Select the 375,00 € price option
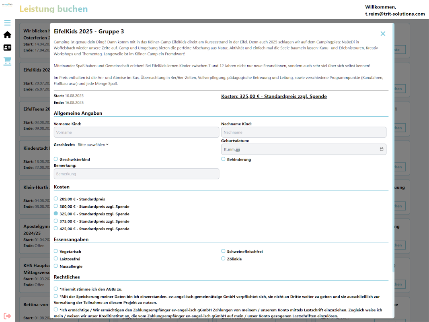The height and width of the screenshot is (322, 429). (56, 221)
